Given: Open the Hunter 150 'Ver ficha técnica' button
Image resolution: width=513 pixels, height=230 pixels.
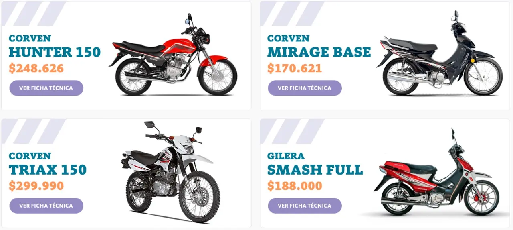Looking at the screenshot, I should [46, 88].
